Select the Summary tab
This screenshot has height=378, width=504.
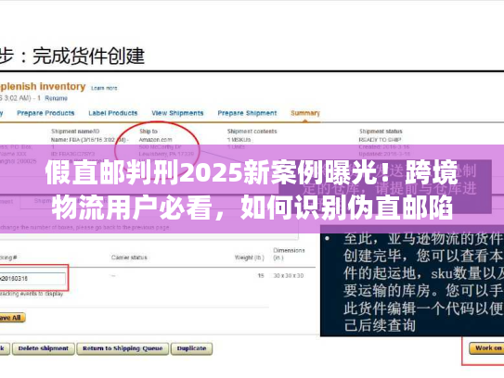click(x=305, y=113)
